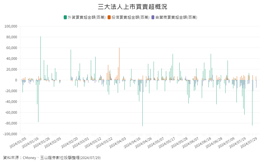The height and width of the screenshot is (163, 265).
Task: Click the 2024/06/28 date label
Action: click(x=214, y=143)
